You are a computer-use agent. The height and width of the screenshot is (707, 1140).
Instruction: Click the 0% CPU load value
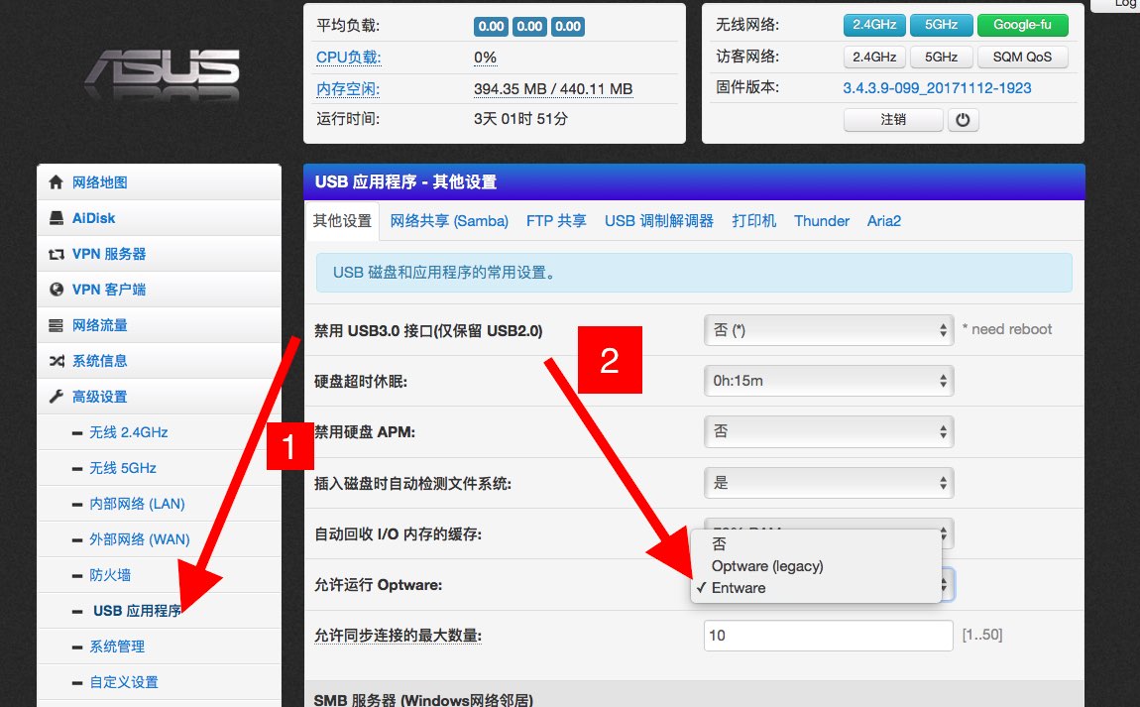485,58
